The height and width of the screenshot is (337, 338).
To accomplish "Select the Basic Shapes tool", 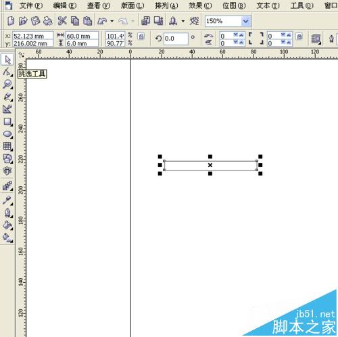I will (x=7, y=159).
